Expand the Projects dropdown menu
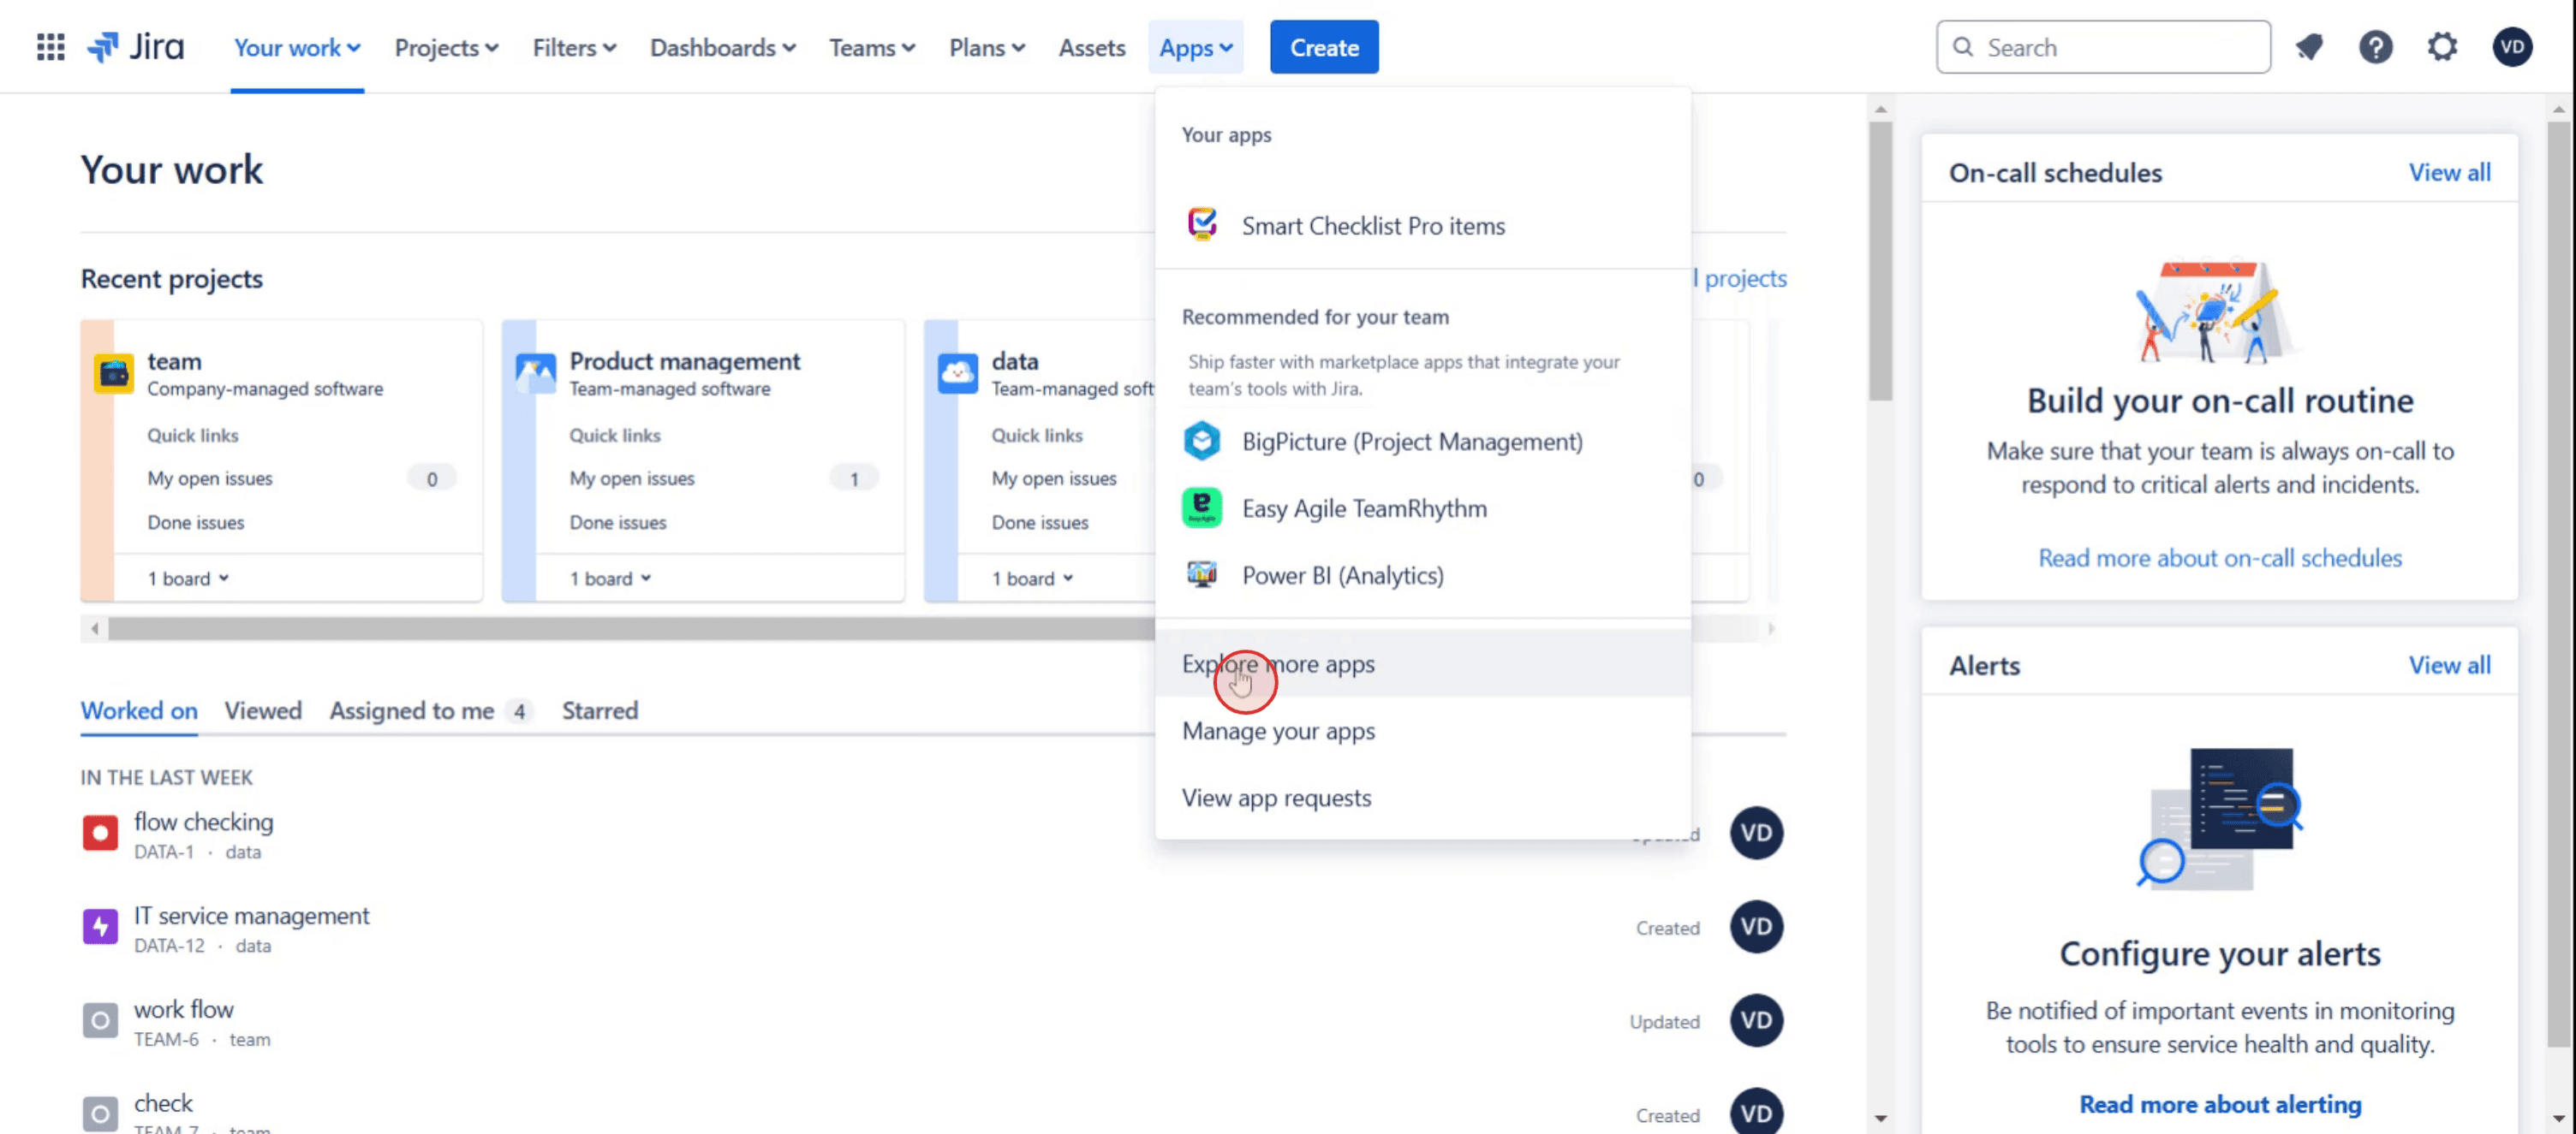The image size is (2576, 1134). (x=446, y=47)
